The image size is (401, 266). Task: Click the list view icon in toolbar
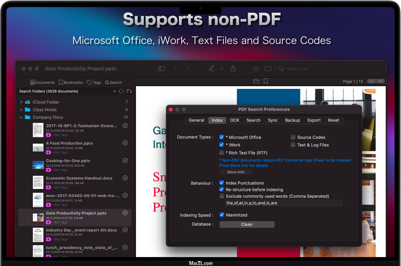(256, 69)
